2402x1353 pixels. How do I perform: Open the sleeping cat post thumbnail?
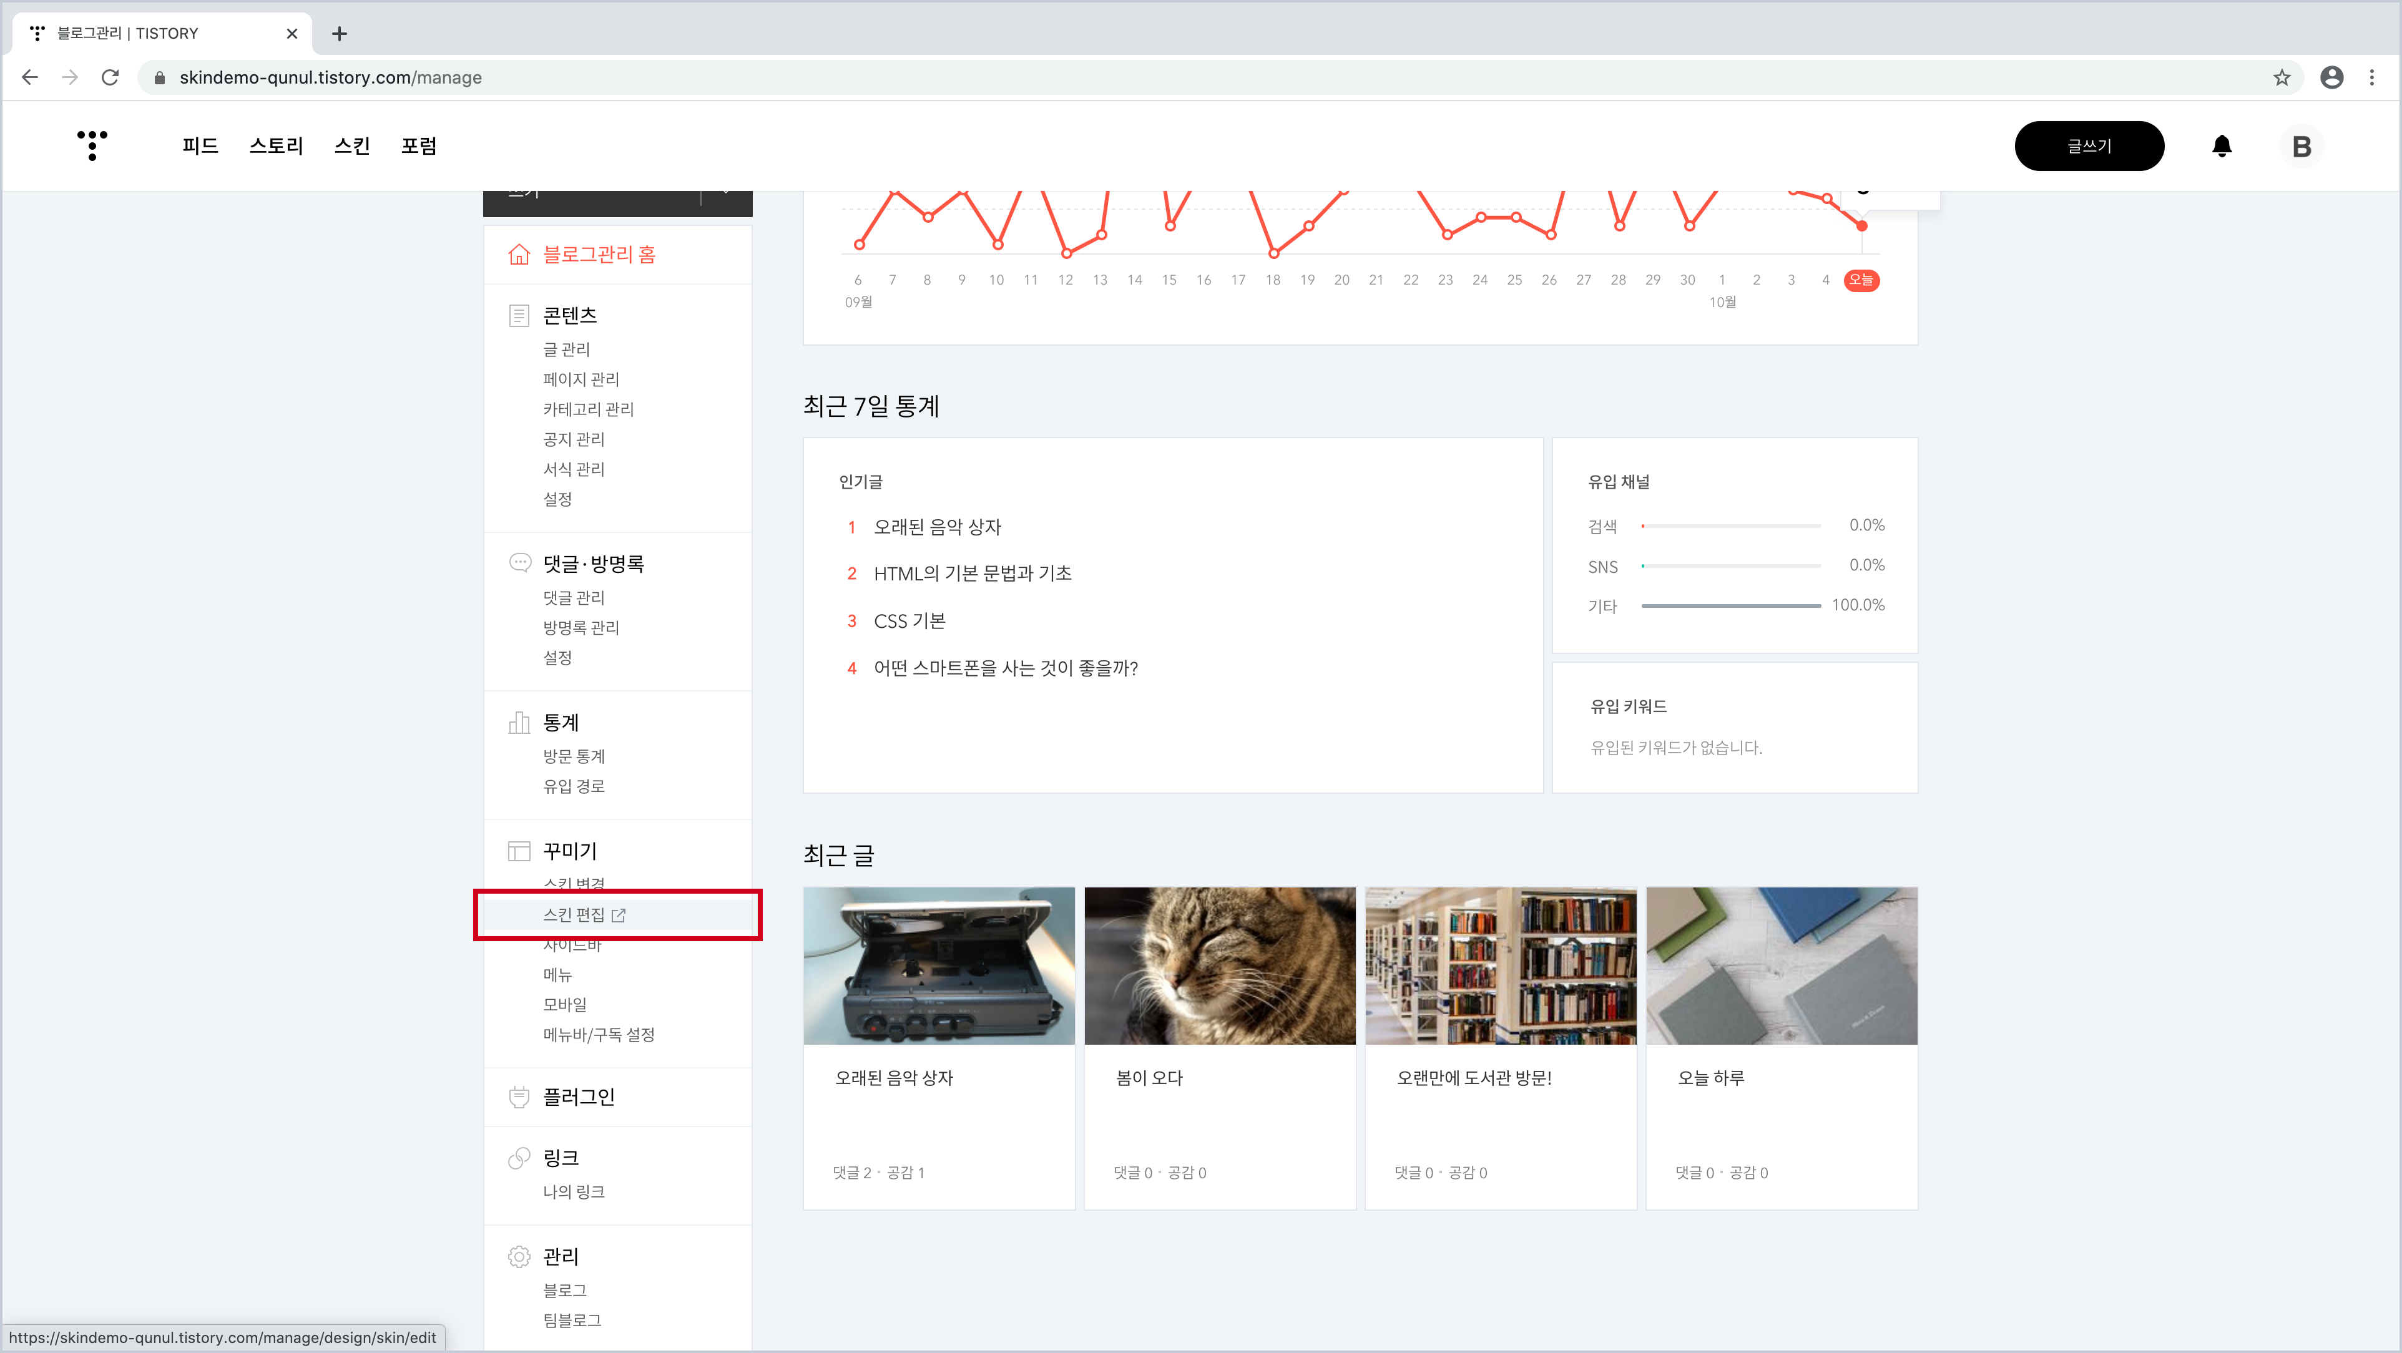[x=1218, y=965]
